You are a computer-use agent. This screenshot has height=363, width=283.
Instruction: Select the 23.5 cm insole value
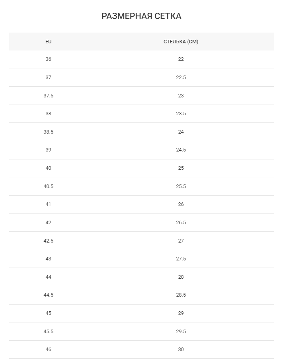point(181,114)
